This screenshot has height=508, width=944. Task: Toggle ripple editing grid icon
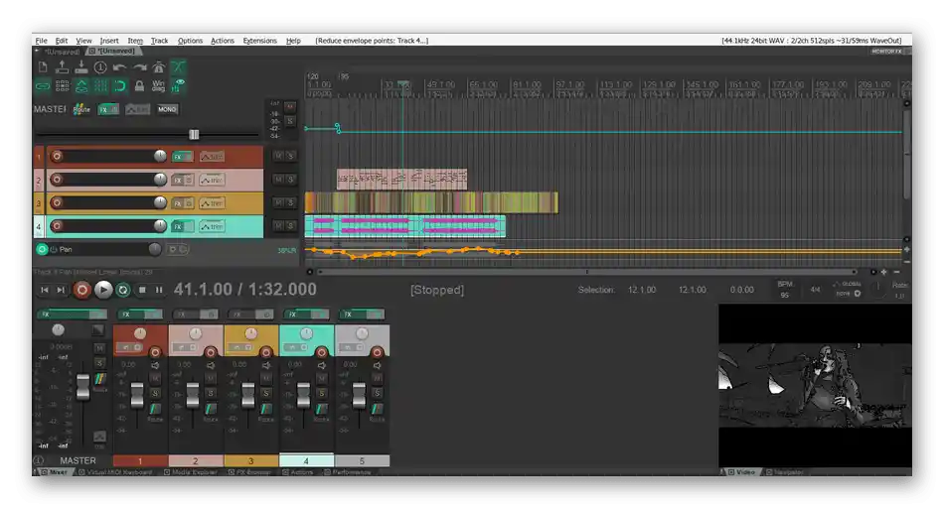(62, 86)
